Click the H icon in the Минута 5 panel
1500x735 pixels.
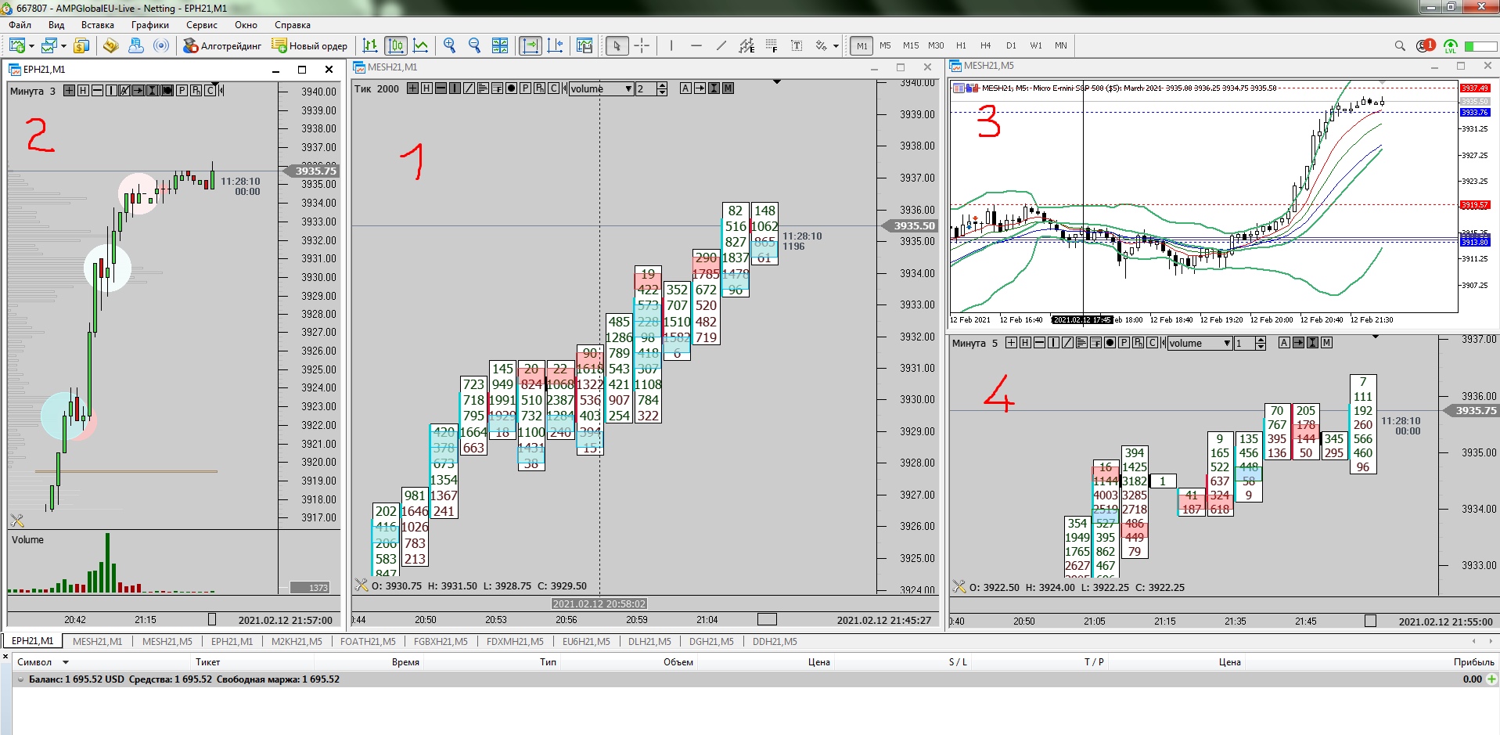[x=1025, y=343]
